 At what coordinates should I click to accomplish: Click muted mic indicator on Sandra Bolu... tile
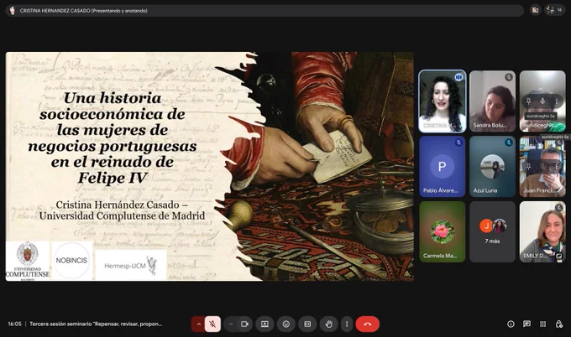click(x=509, y=77)
